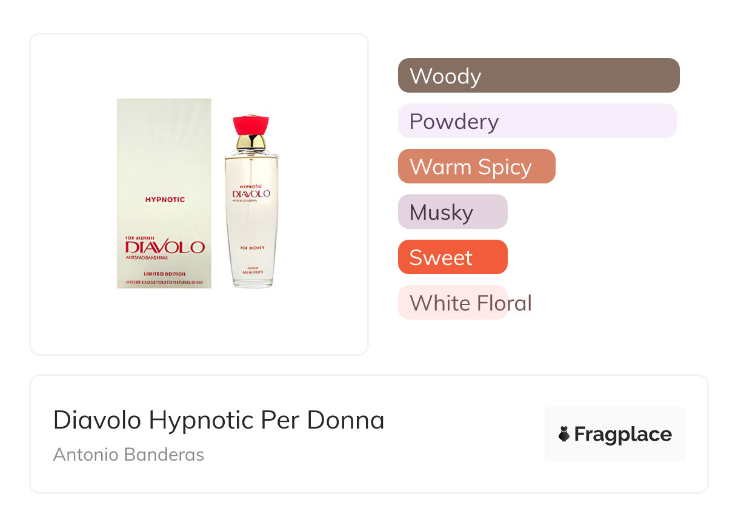Click the White Floral accord bar
The height and width of the screenshot is (523, 738).
pos(452,303)
